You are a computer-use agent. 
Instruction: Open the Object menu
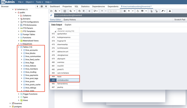point(30,2)
